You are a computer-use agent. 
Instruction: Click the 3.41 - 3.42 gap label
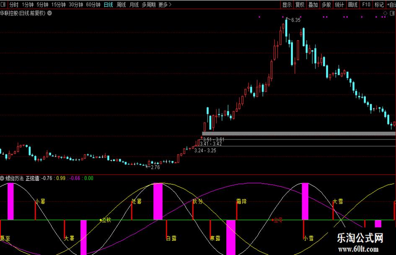[x=211, y=144]
